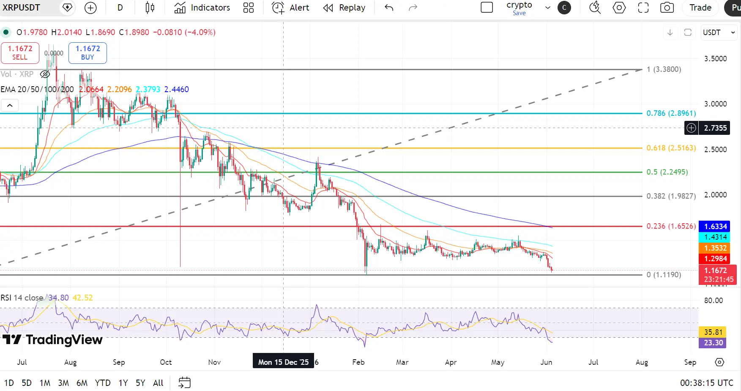Click the 1.4314 EMA100 price label
The height and width of the screenshot is (391, 741).
[x=714, y=237]
